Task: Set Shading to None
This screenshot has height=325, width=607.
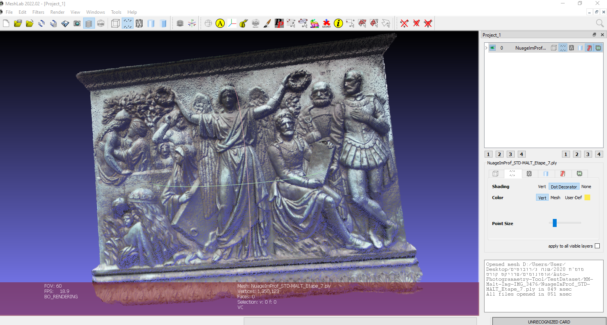Action: pos(586,187)
